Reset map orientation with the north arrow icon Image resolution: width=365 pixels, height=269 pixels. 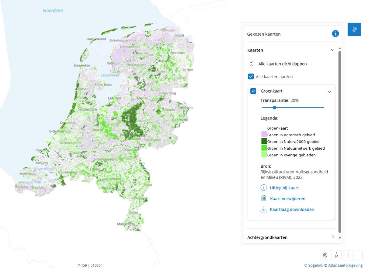click(x=336, y=255)
